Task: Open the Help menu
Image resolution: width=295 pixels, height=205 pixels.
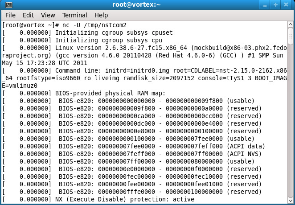Action: (x=101, y=15)
